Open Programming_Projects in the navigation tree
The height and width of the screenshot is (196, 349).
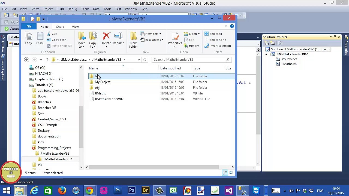[54, 148]
